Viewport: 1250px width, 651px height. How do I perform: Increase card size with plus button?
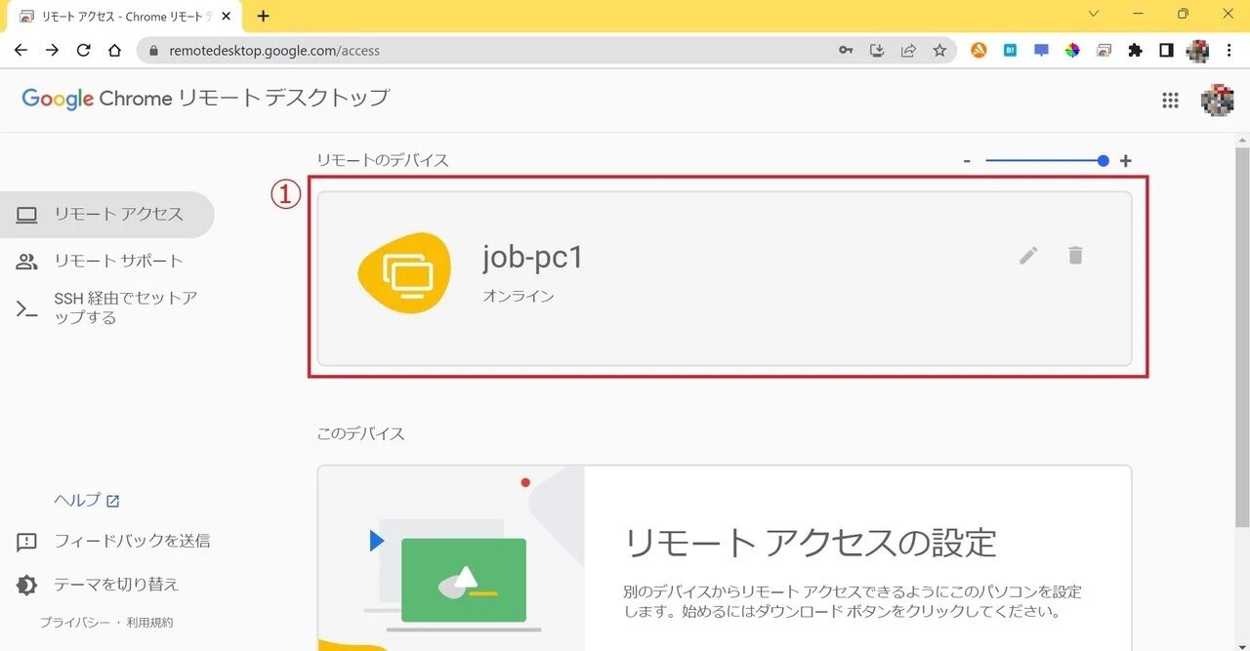coord(1126,161)
